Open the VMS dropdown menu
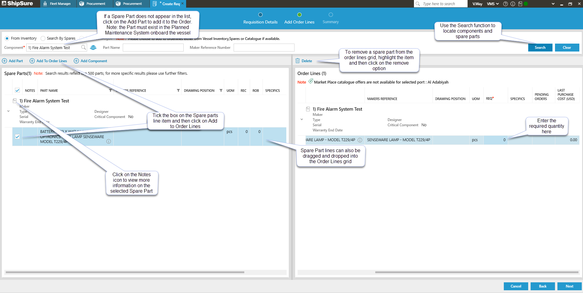The height and width of the screenshot is (293, 583). pos(493,4)
